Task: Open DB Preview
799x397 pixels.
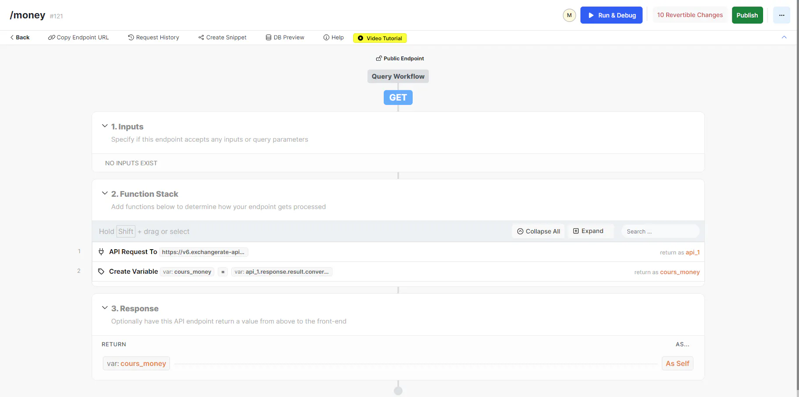Action: click(x=285, y=38)
